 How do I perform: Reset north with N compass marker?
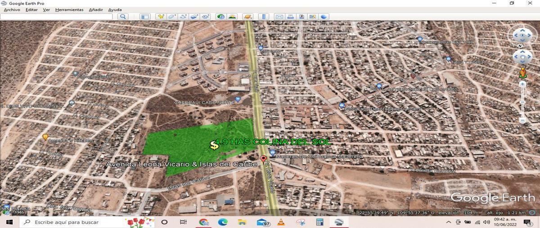click(520, 46)
